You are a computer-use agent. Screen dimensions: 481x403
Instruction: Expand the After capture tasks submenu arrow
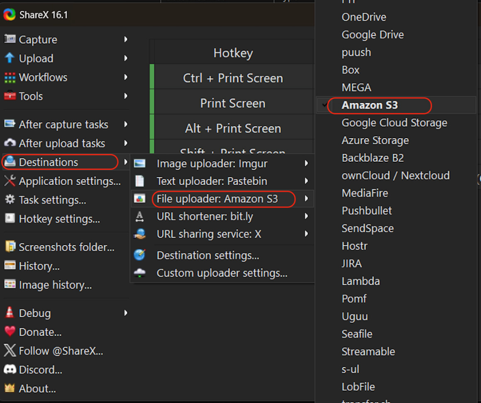pos(126,124)
